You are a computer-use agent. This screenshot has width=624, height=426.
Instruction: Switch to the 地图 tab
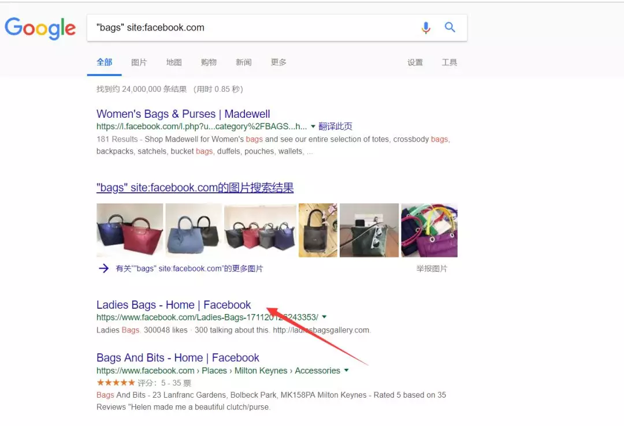tap(174, 62)
